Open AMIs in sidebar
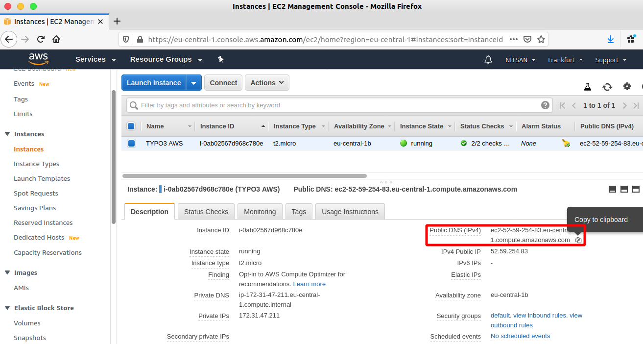643x344 pixels. 21,288
